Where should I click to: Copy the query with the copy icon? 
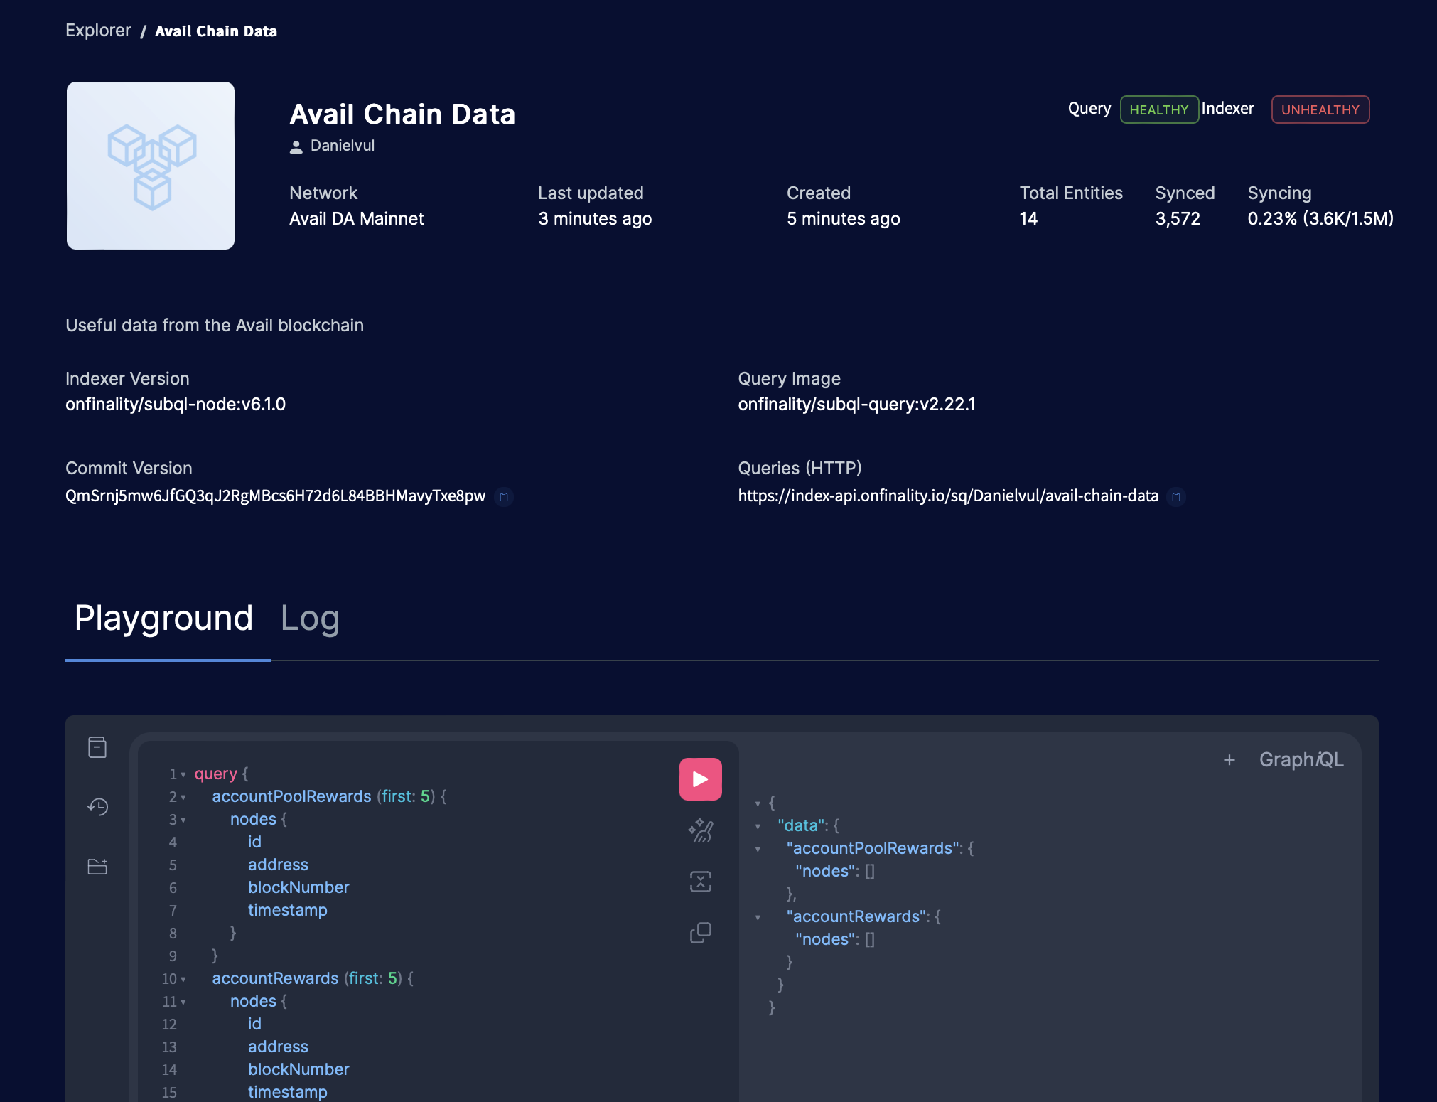coord(700,932)
